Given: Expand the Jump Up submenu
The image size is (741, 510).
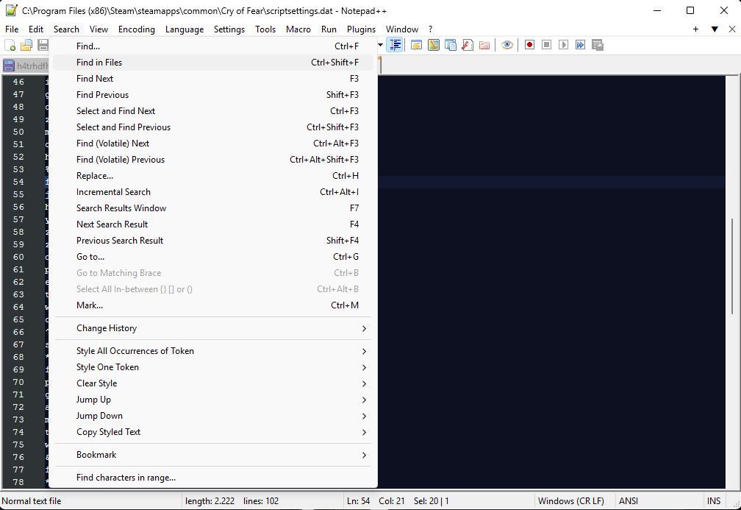Looking at the screenshot, I should (213, 400).
